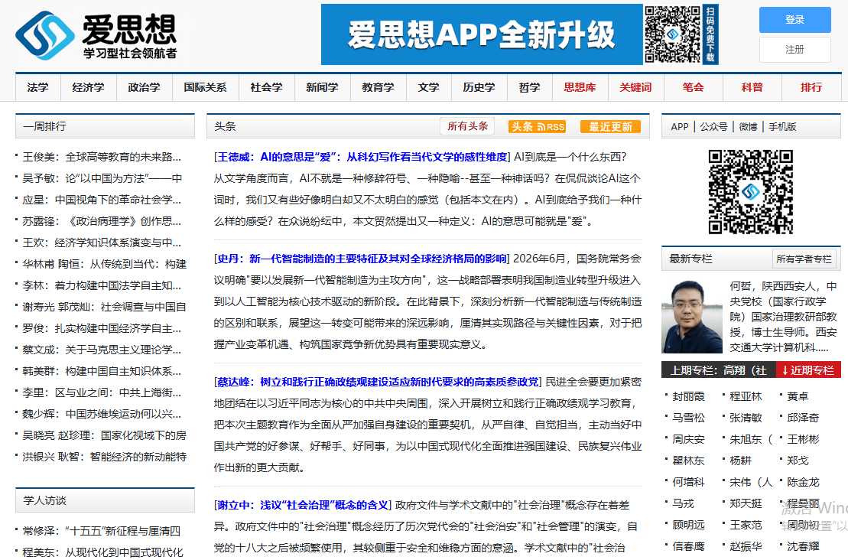Open 洪银兴 耿智：智能经济的新动能 article
Screen dimensions: 848x560
tap(105, 457)
